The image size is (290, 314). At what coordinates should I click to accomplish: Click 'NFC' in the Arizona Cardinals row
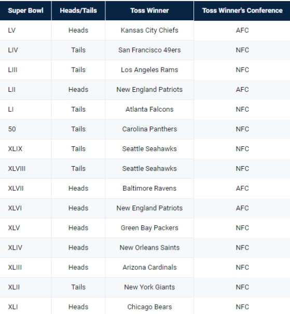click(x=242, y=267)
